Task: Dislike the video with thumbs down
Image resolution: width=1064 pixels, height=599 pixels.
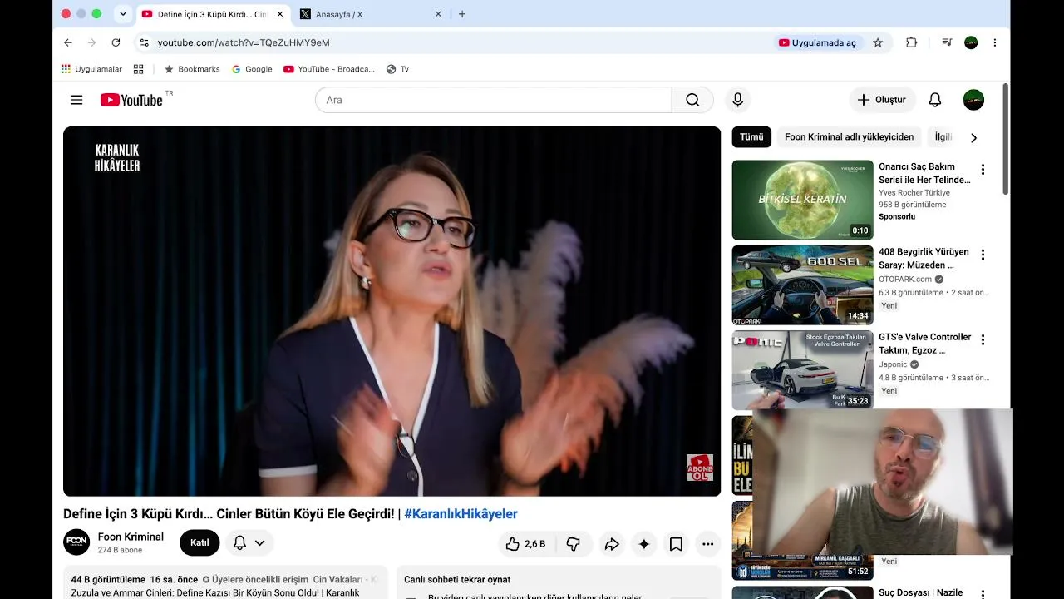Action: click(x=574, y=544)
